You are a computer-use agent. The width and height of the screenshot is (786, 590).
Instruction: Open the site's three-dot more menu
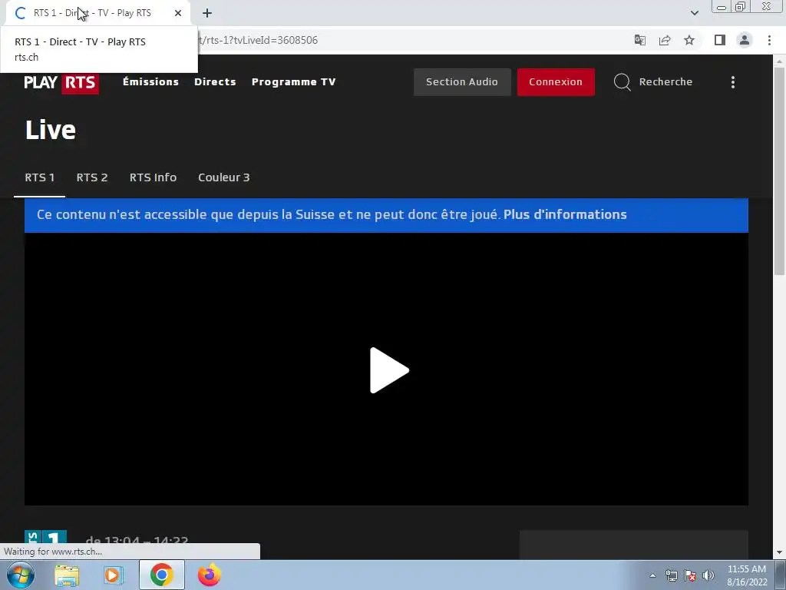click(733, 82)
